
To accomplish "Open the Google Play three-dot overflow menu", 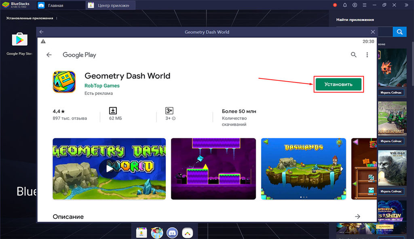I will (x=367, y=55).
